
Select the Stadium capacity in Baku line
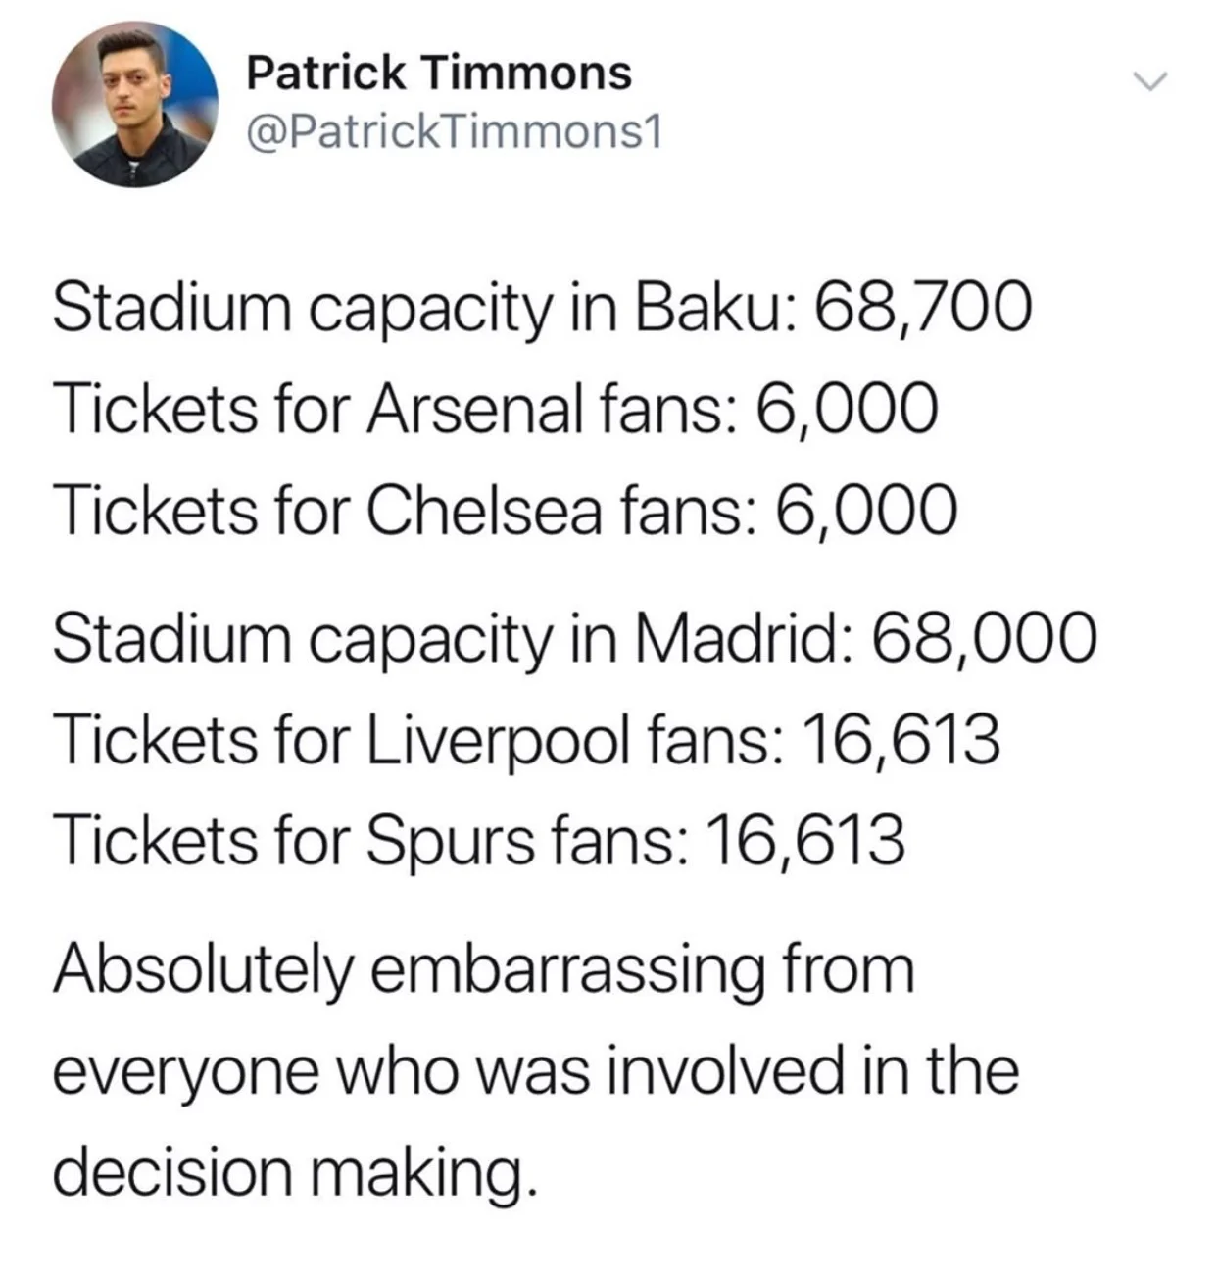pos(542,308)
